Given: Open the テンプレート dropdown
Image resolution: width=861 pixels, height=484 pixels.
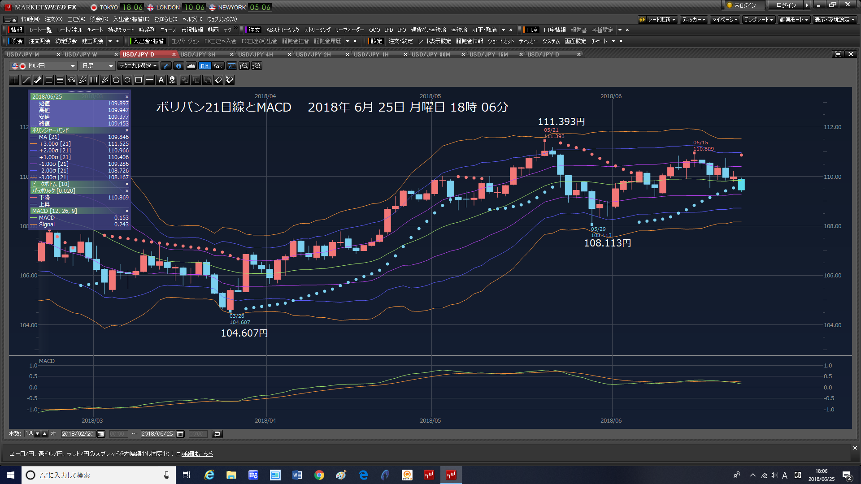Looking at the screenshot, I should (x=759, y=19).
